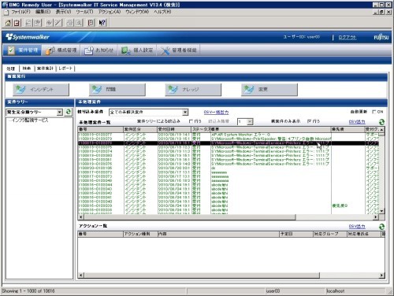394x296 pixels.
Task: Click the Systemwalker logo in the header
Action: pyautogui.click(x=28, y=37)
